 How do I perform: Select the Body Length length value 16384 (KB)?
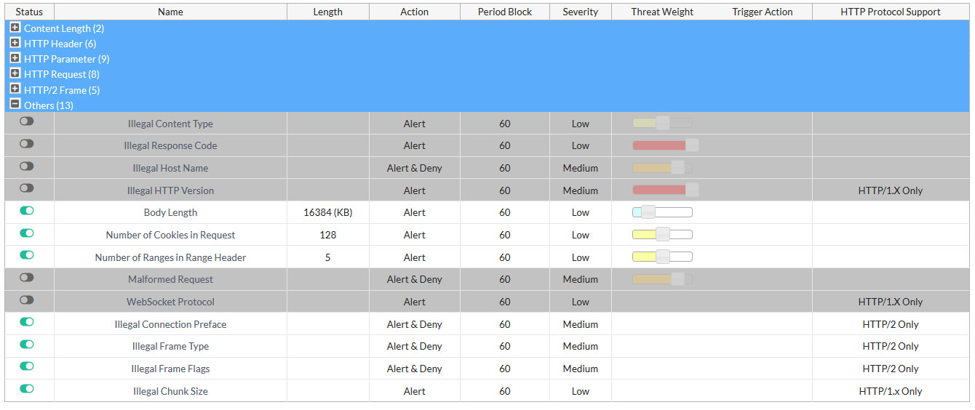pos(327,213)
